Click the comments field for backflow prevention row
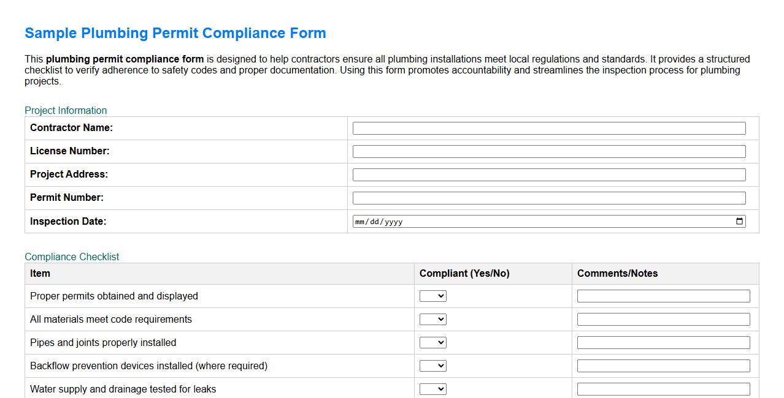This screenshot has width=784, height=398. click(663, 366)
